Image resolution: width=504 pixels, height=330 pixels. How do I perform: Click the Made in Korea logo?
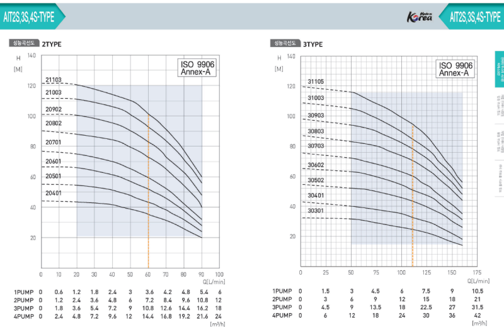[x=420, y=17]
